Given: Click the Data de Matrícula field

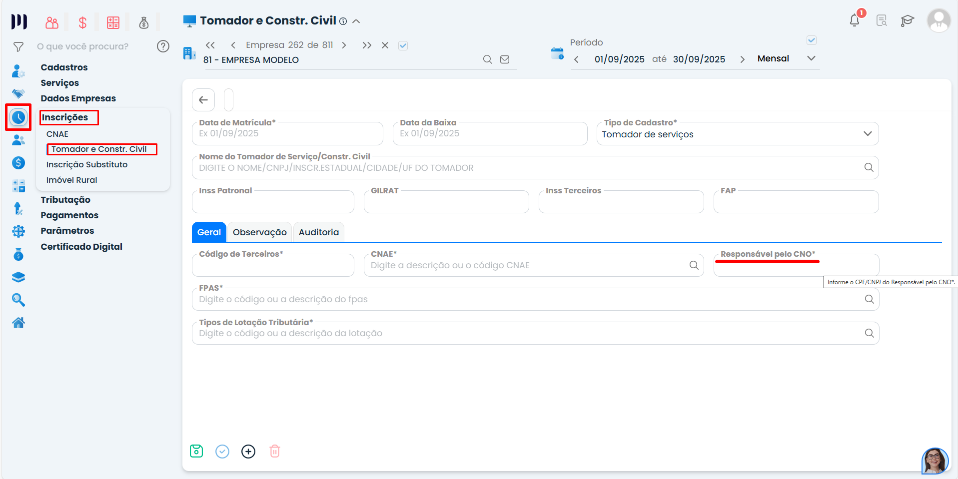Looking at the screenshot, I should [287, 134].
